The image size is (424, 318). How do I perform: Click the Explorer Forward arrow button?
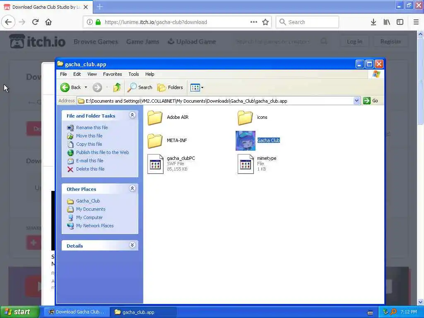click(x=97, y=87)
